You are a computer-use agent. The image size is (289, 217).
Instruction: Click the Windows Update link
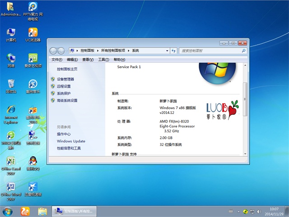(x=71, y=141)
